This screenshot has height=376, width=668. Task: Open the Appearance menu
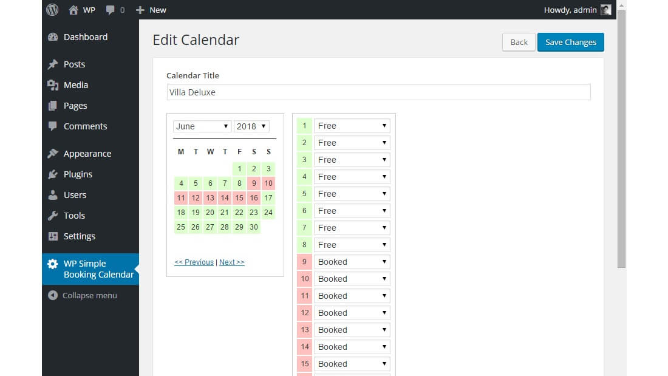pos(87,154)
